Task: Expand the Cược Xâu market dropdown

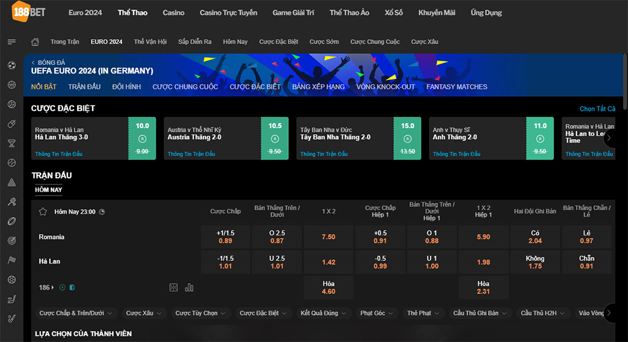Action: coord(144,313)
